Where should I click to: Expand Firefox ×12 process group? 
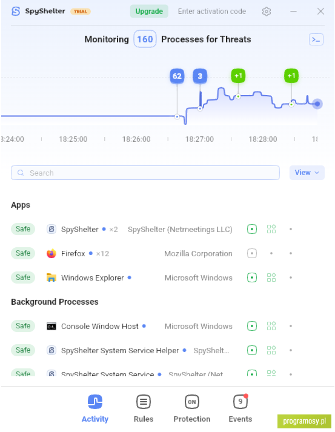pyautogui.click(x=102, y=253)
